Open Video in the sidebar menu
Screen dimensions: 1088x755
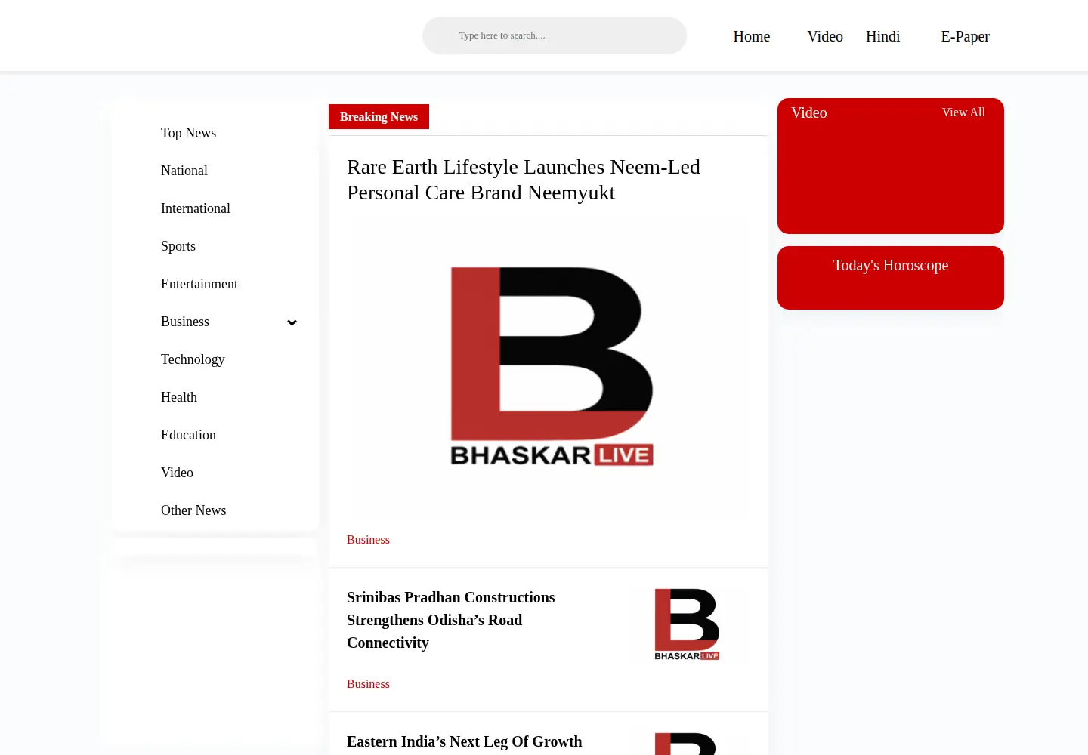pyautogui.click(x=177, y=473)
